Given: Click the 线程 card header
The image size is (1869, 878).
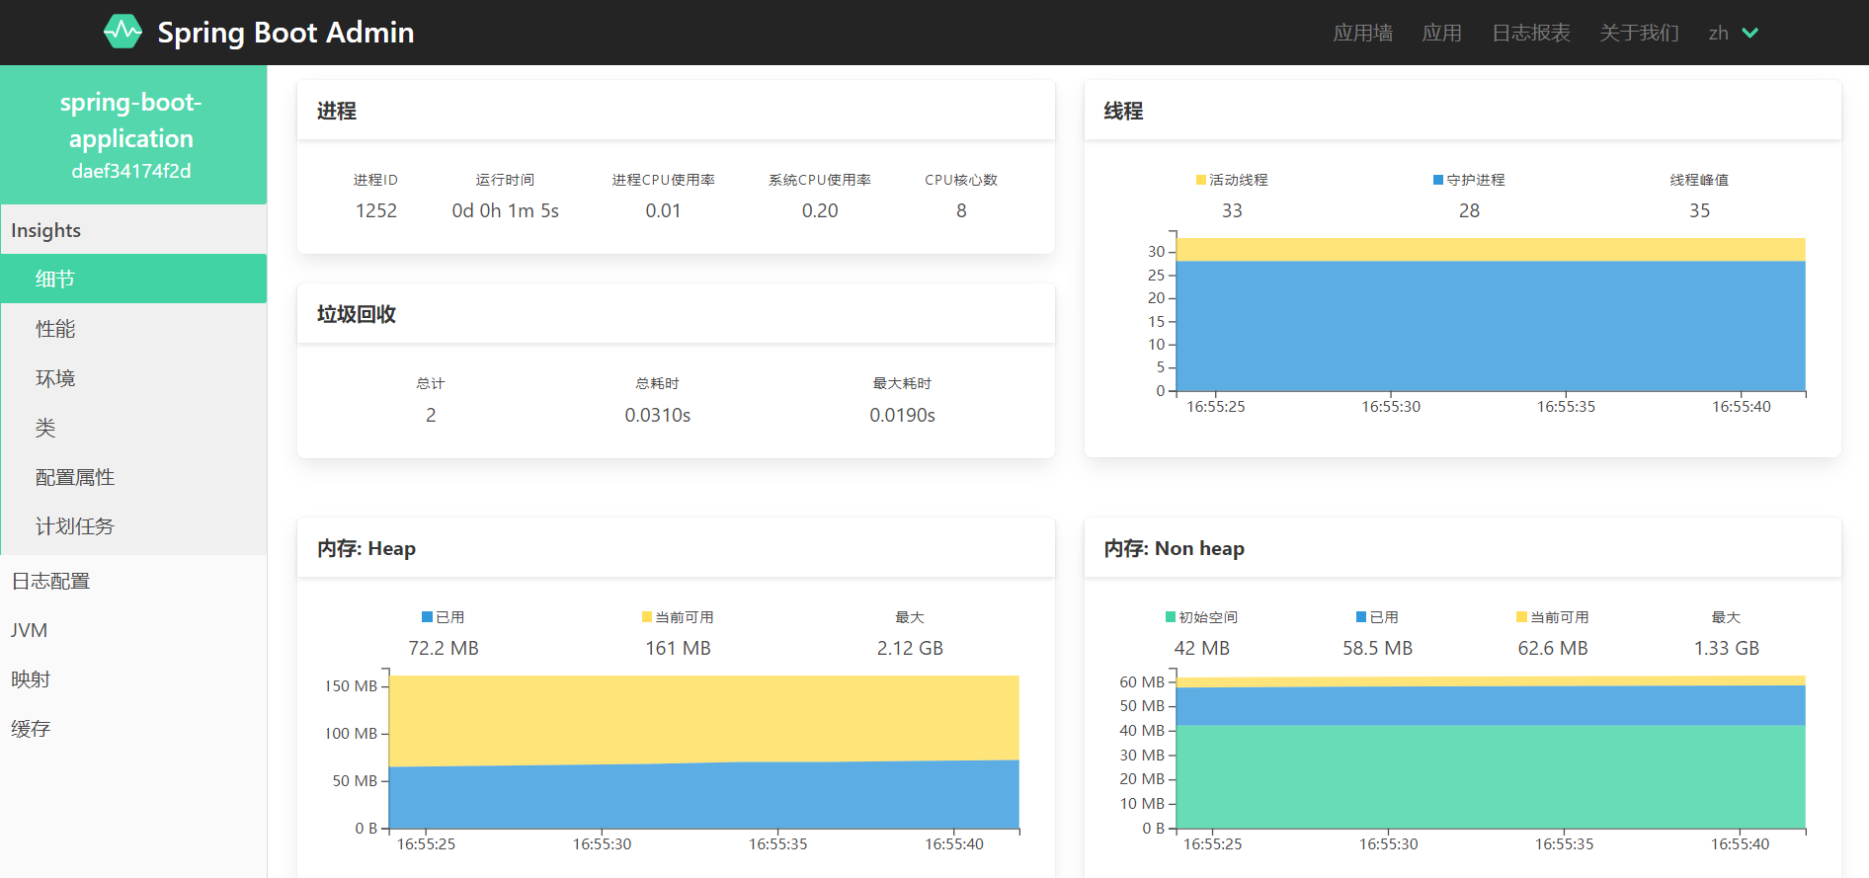Looking at the screenshot, I should pos(1463,111).
